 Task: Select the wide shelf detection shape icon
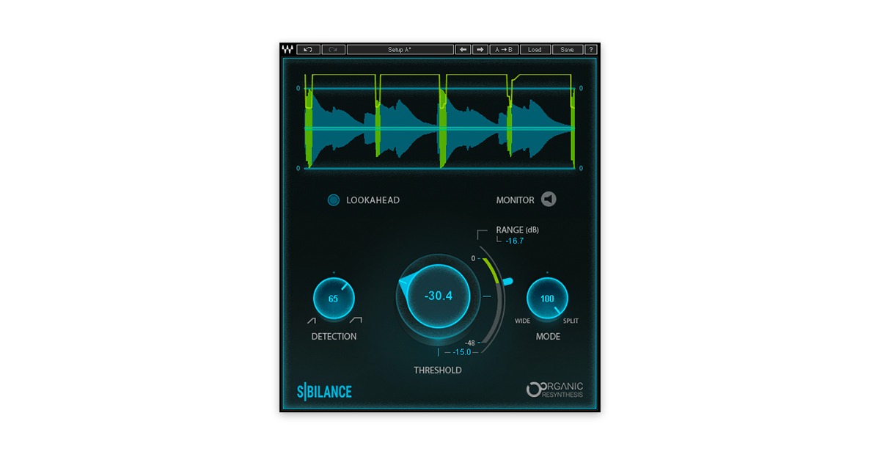[356, 321]
